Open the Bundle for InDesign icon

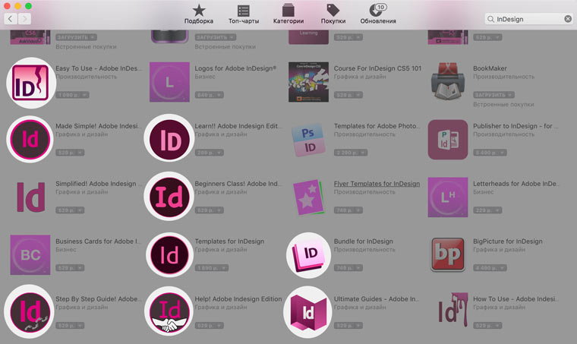click(x=308, y=255)
